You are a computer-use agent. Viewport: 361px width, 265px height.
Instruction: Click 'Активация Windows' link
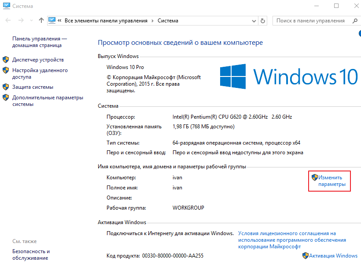(333, 256)
